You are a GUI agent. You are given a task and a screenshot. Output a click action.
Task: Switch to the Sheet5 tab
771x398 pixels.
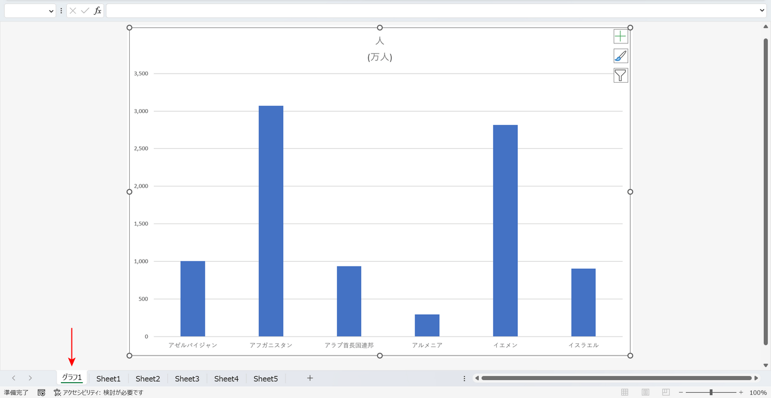[265, 378]
